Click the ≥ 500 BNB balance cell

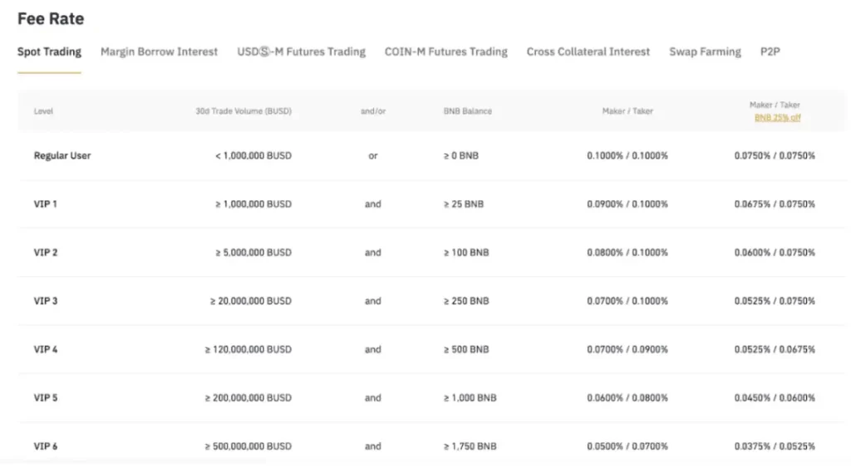[466, 350]
